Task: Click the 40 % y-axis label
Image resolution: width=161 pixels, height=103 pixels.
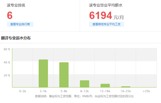Action: point(7,62)
